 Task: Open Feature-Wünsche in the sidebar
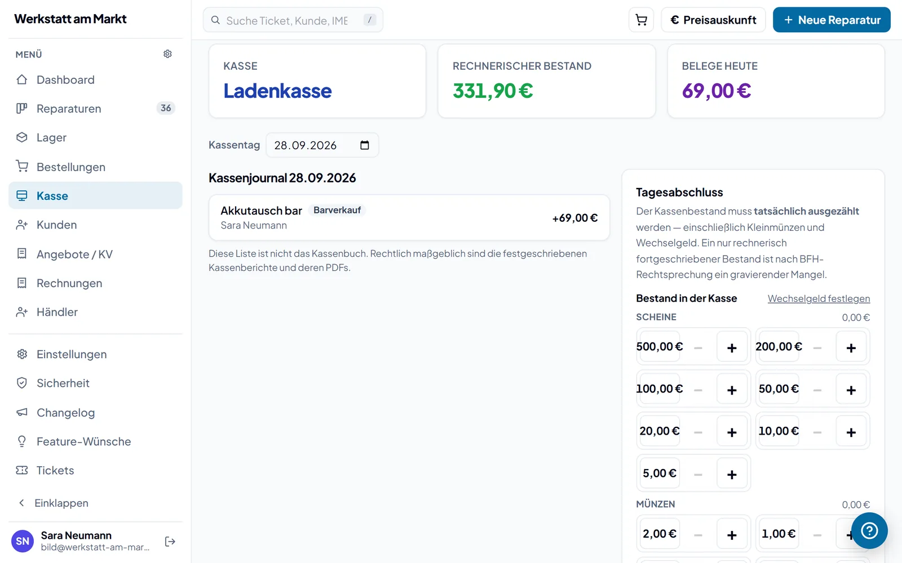pyautogui.click(x=95, y=441)
